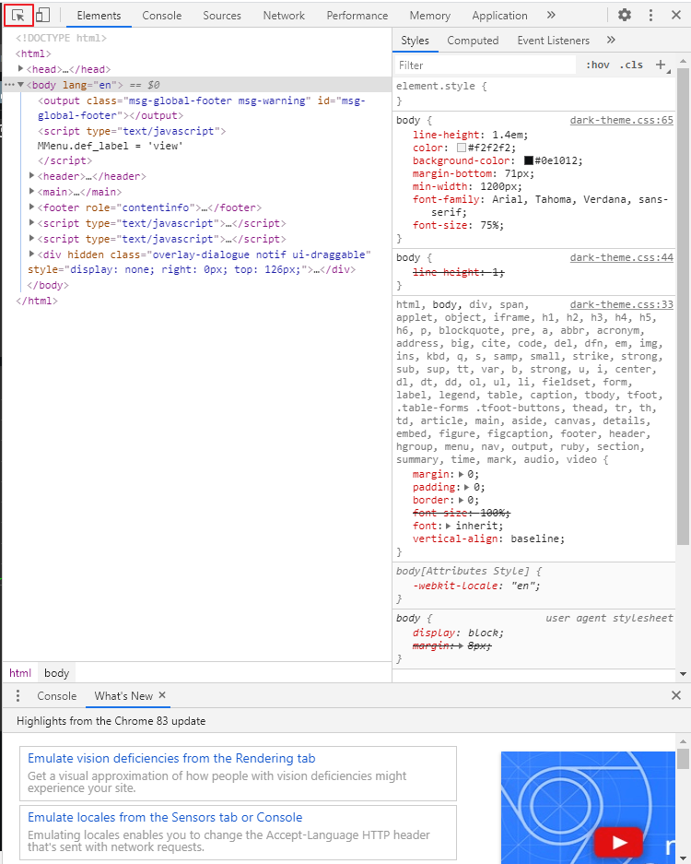Open the background-color swatch #0e1012
The image size is (691, 864).
[x=529, y=160]
